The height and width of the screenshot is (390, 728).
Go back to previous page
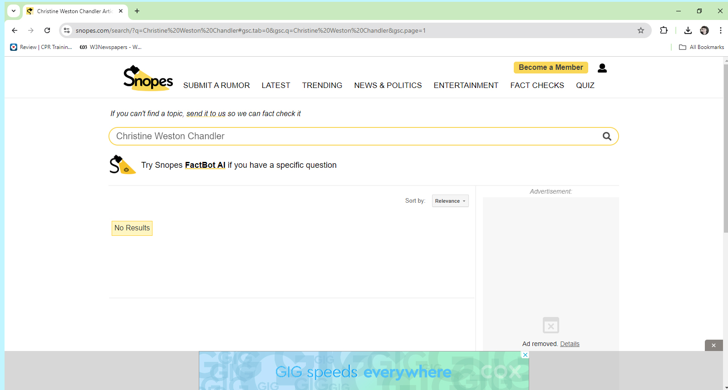pyautogui.click(x=15, y=30)
